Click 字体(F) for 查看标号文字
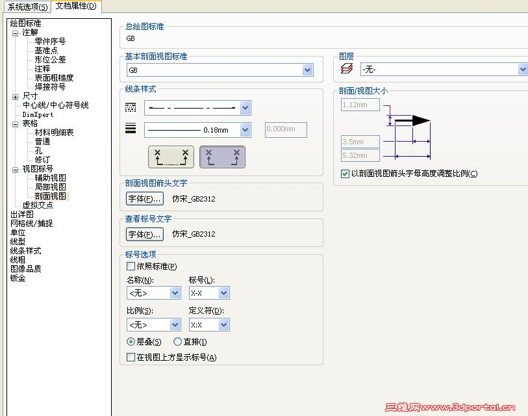 click(145, 234)
